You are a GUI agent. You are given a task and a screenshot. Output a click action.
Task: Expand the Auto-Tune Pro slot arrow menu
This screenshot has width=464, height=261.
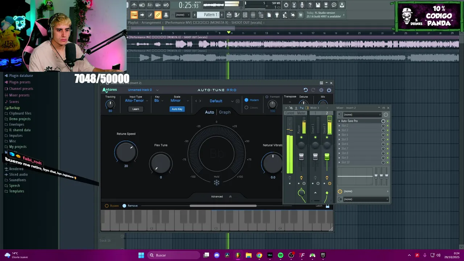click(x=339, y=121)
